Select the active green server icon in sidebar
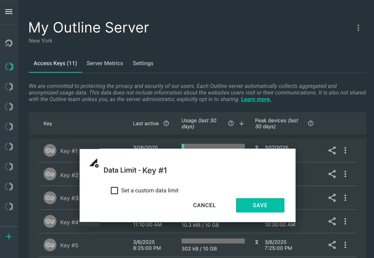 coord(9,66)
